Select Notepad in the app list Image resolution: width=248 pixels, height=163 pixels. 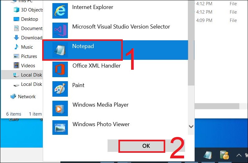coord(83,47)
